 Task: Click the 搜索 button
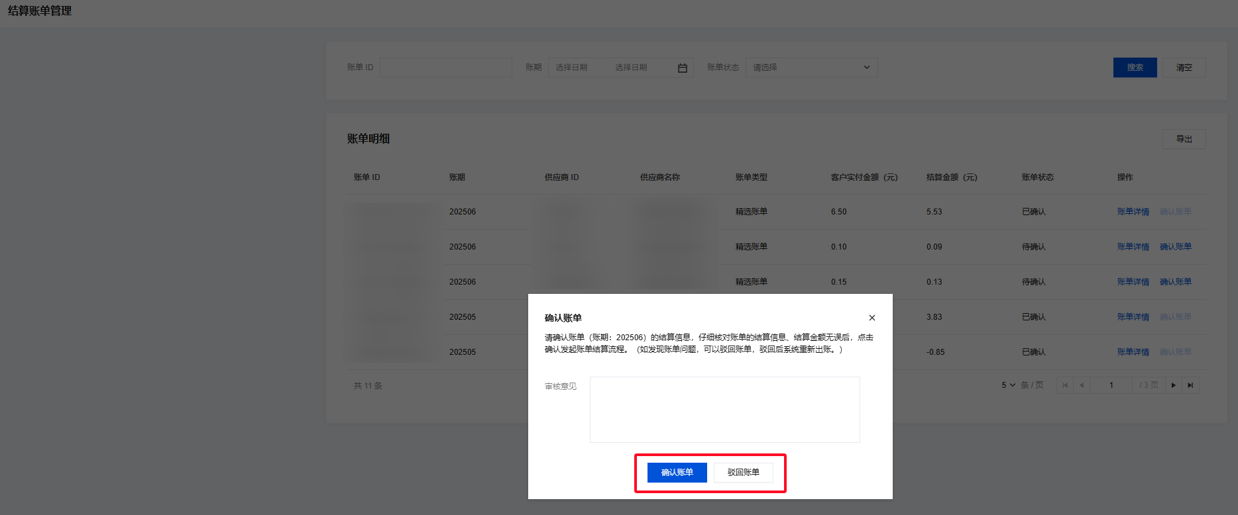[1135, 68]
